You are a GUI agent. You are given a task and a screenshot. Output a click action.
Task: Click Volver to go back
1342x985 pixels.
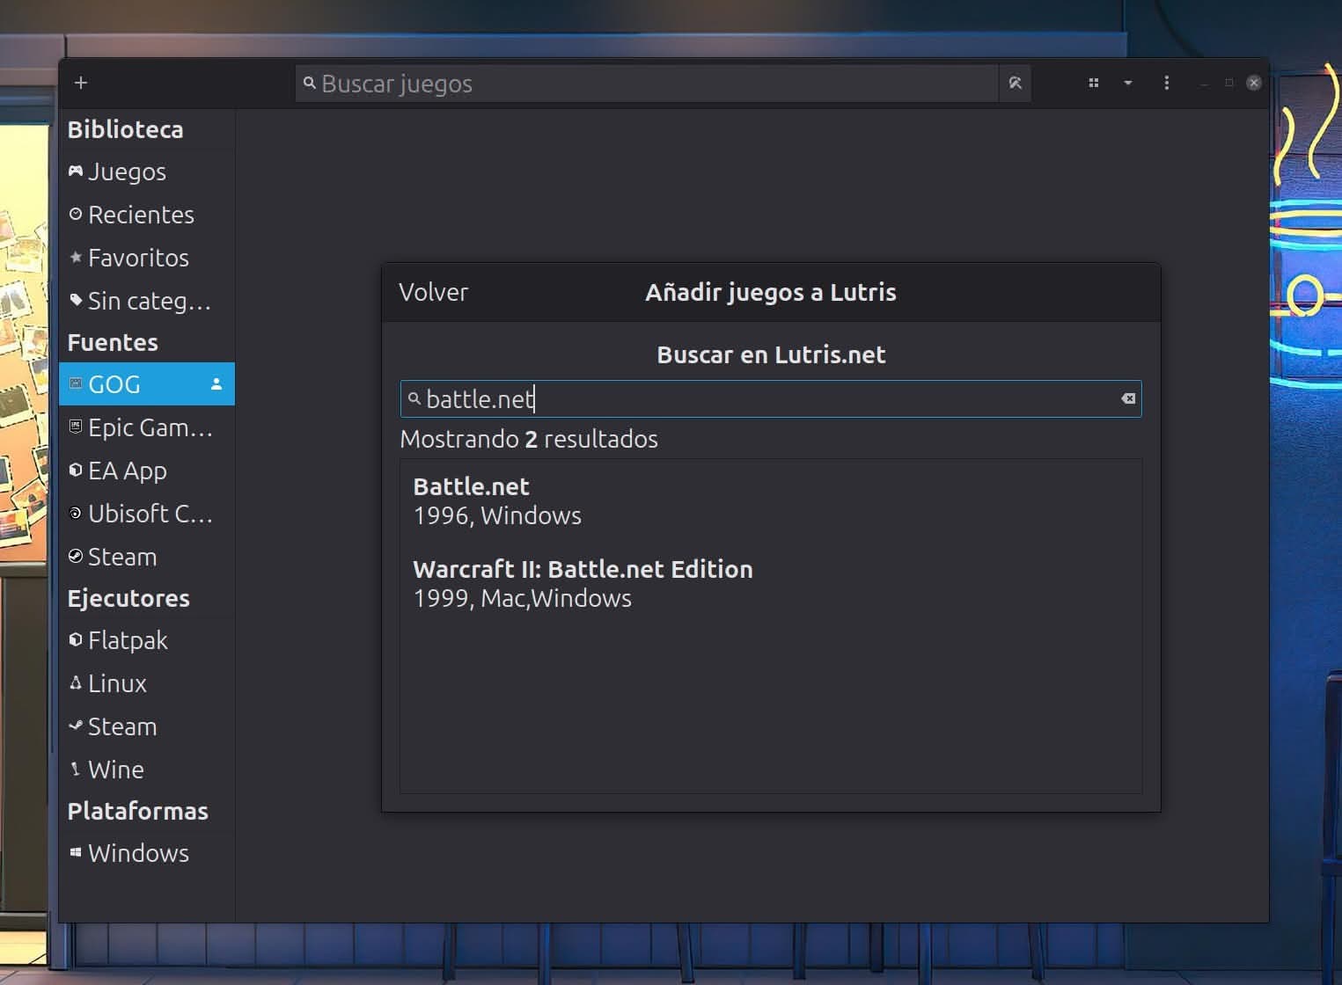[x=434, y=292]
